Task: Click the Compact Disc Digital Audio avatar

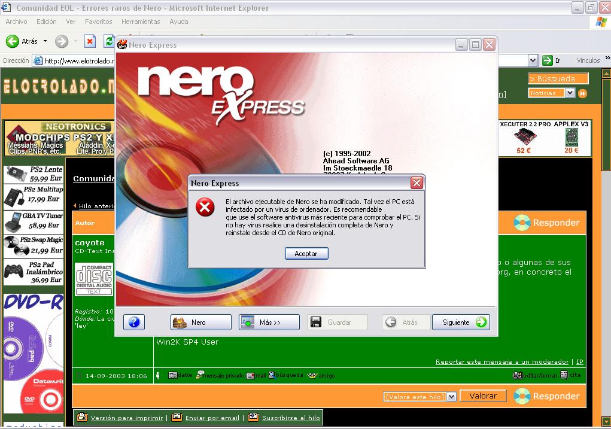Action: pos(94,279)
